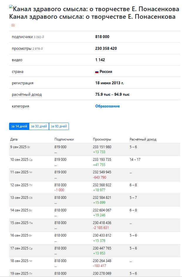The height and width of the screenshot is (277, 182).
Task: Click the 'Просмотры' column header
Action: (x=102, y=139)
